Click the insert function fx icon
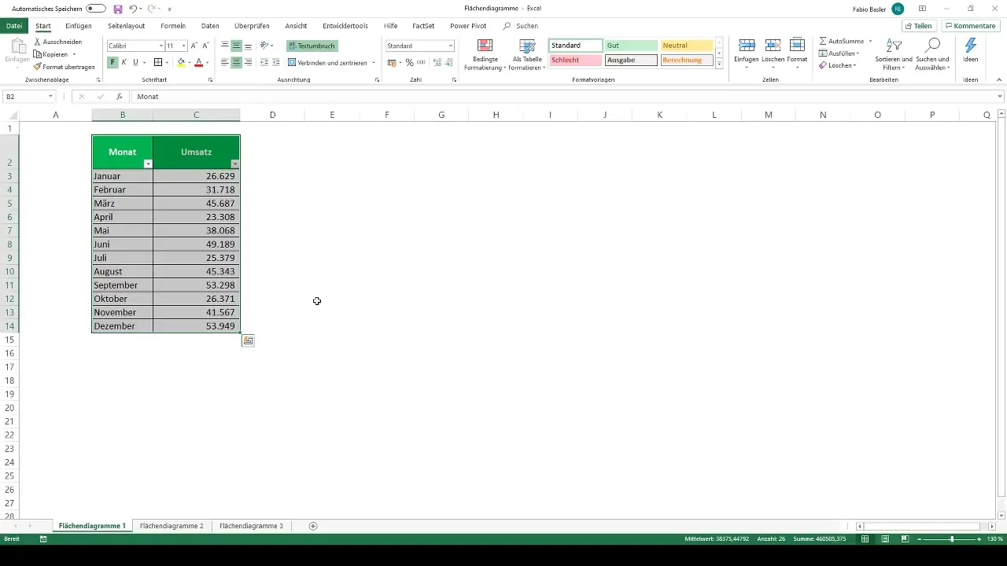This screenshot has height=566, width=1007. click(x=120, y=96)
